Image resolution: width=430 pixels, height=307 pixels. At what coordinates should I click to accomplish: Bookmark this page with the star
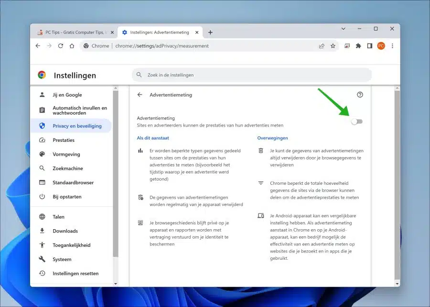(333, 46)
